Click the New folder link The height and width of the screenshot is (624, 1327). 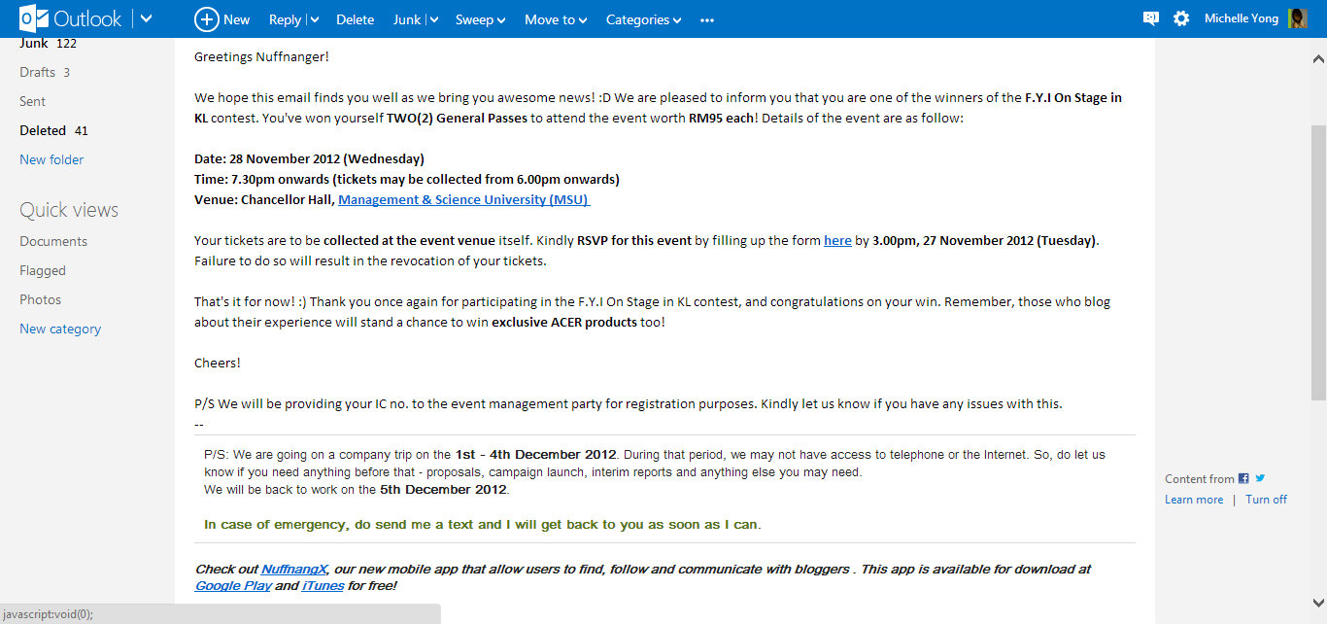coord(51,159)
